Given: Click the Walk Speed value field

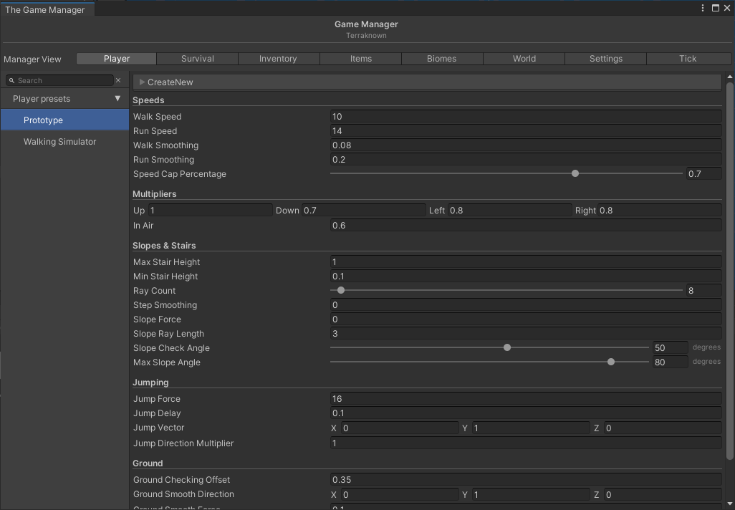Looking at the screenshot, I should click(525, 117).
